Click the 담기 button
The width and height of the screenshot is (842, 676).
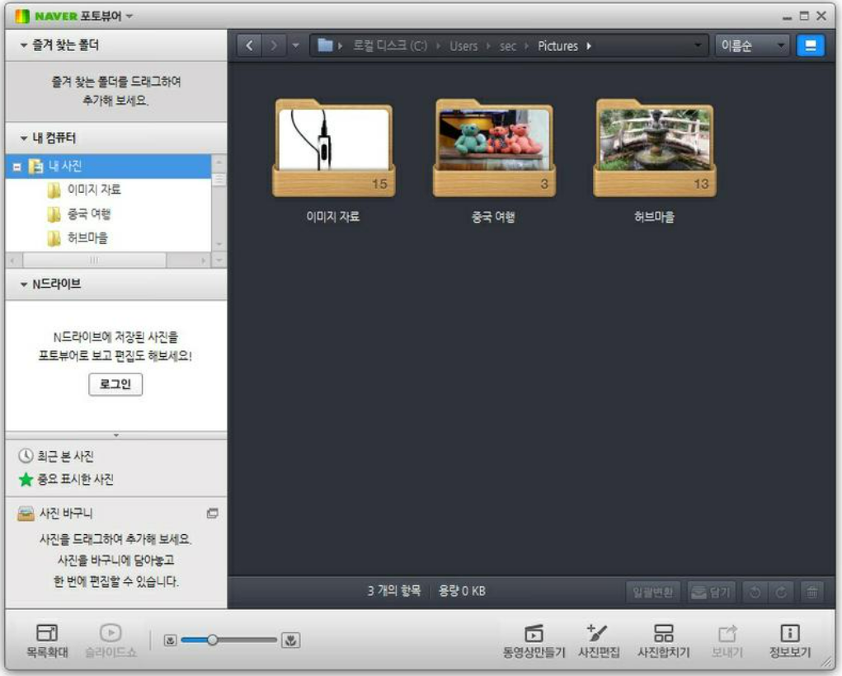click(x=712, y=592)
